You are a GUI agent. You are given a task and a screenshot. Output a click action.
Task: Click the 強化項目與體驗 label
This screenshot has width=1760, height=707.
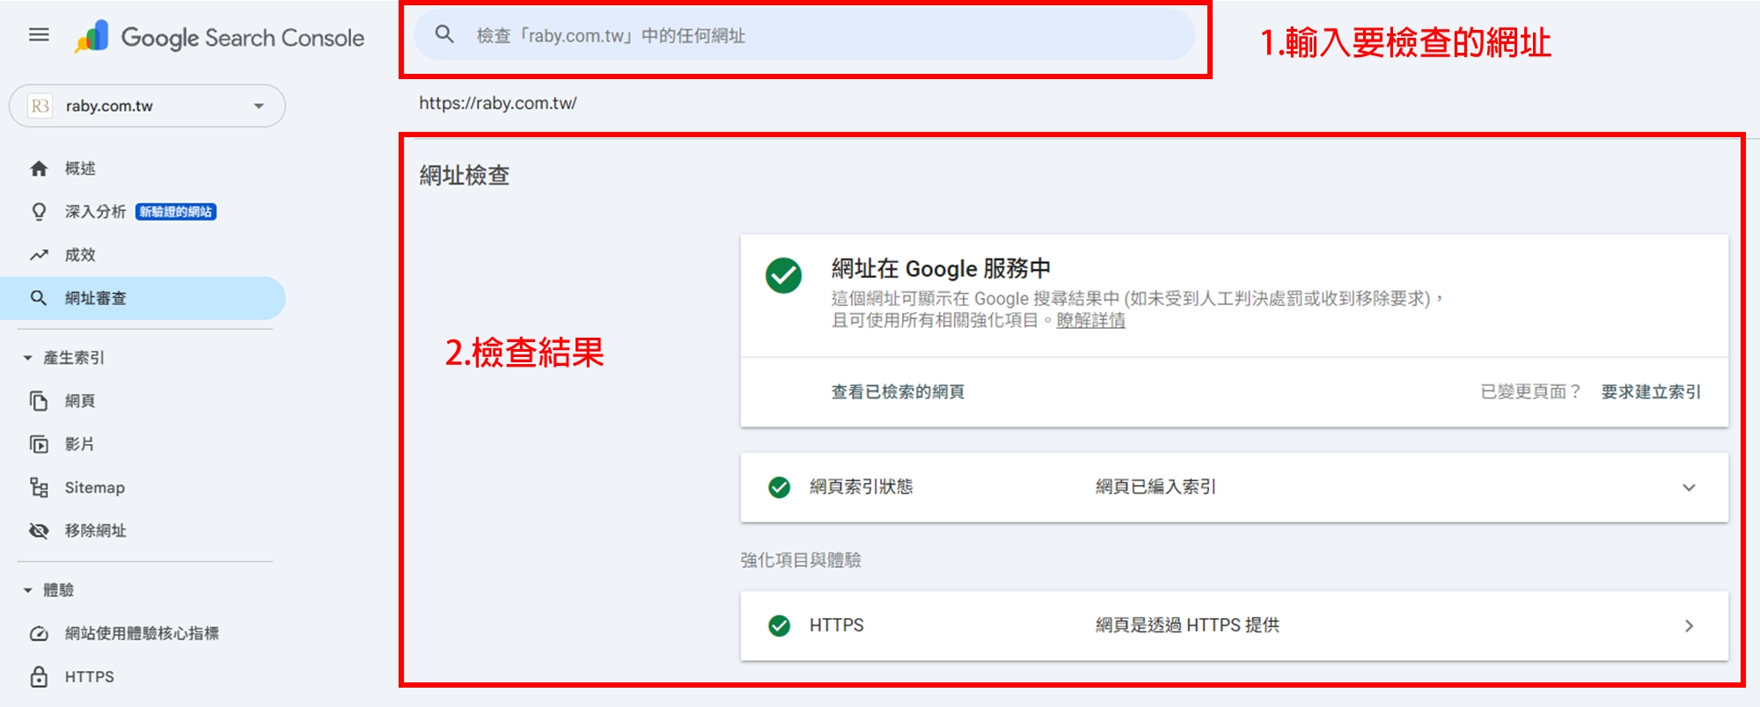tap(801, 560)
